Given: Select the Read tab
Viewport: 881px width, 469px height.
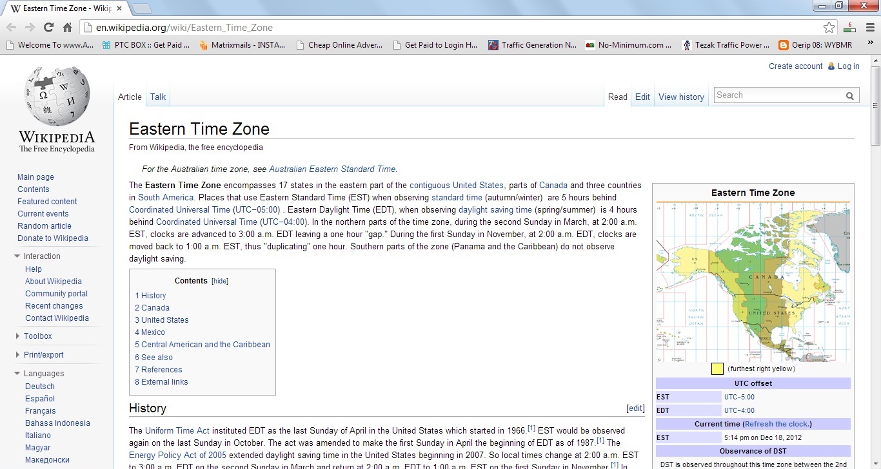Looking at the screenshot, I should click(x=617, y=97).
